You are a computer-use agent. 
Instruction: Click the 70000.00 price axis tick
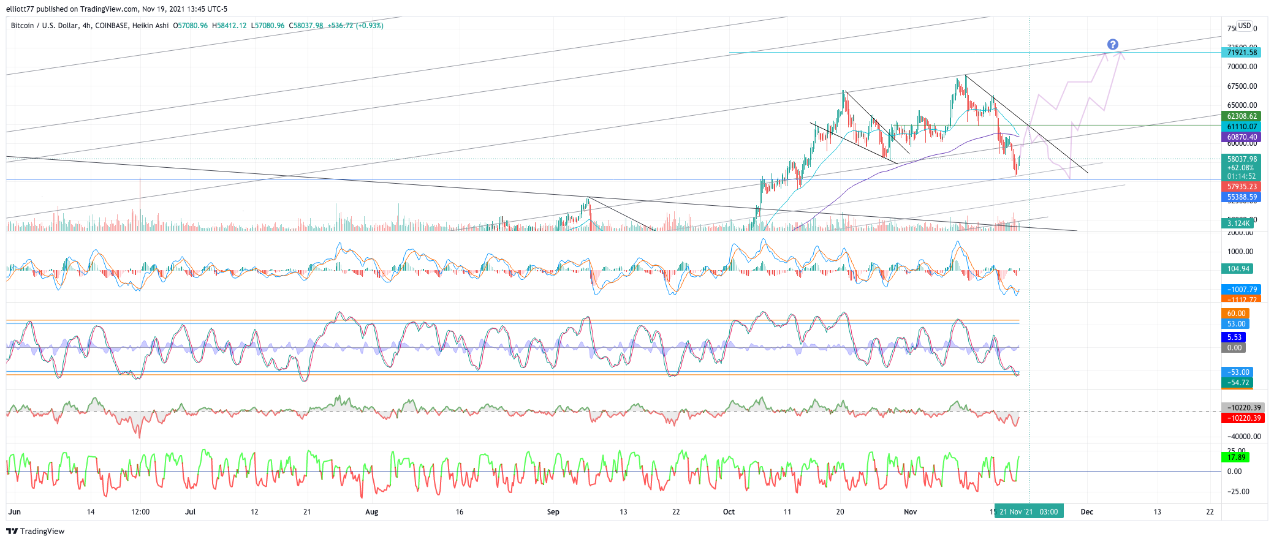(x=1242, y=67)
